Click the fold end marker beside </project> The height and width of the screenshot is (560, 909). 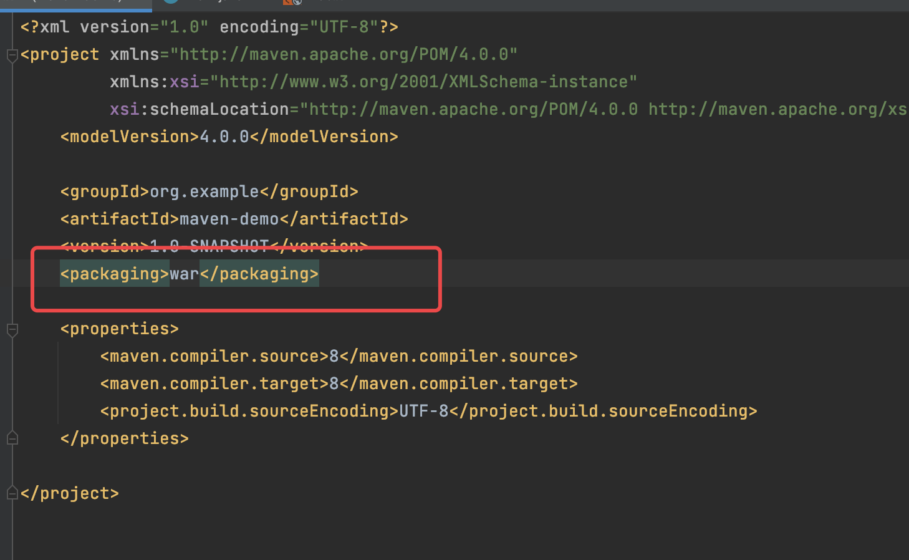(x=12, y=493)
